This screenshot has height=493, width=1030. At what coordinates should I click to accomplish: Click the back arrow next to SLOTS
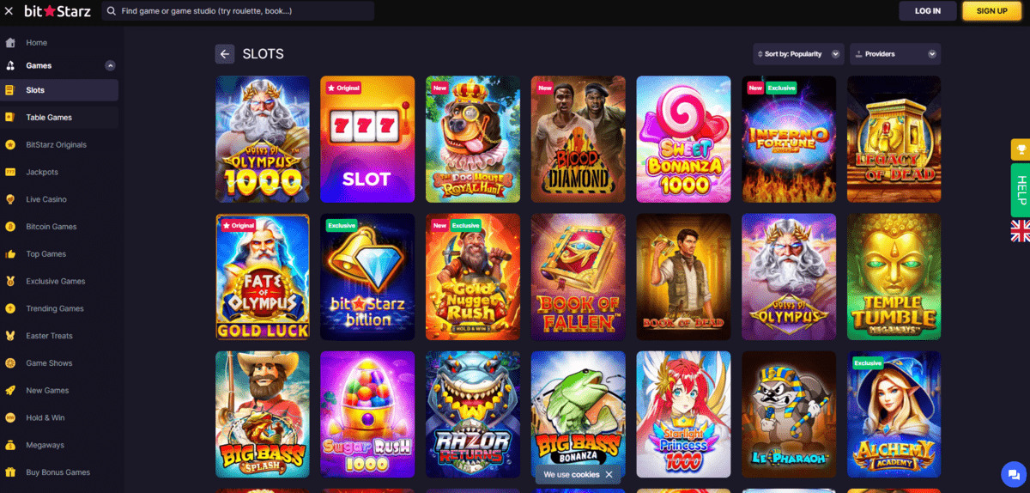coord(225,54)
